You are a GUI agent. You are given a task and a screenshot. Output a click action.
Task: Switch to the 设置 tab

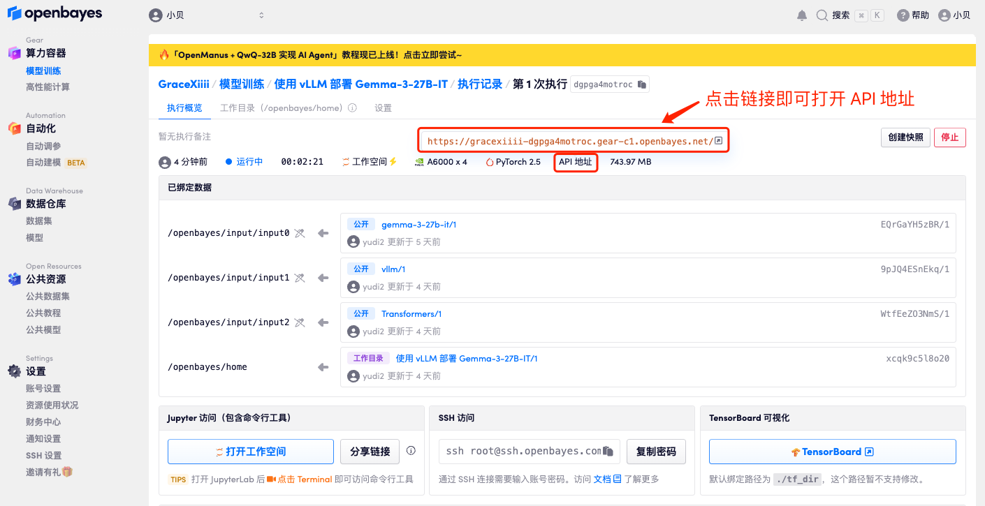coord(383,108)
